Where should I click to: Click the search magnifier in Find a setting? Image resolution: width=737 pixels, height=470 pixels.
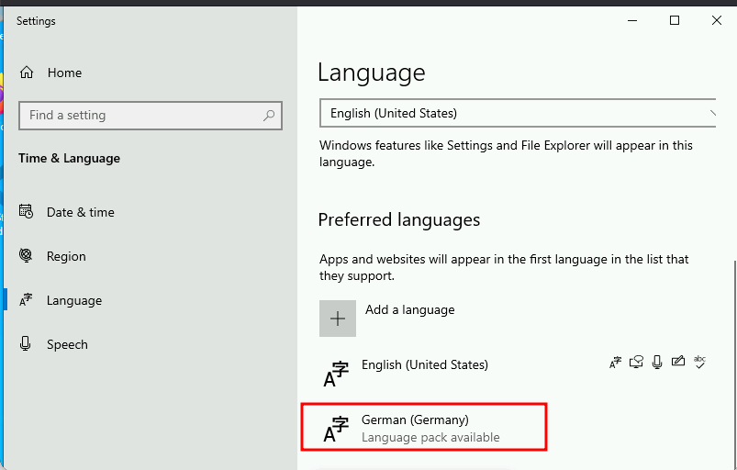point(269,115)
